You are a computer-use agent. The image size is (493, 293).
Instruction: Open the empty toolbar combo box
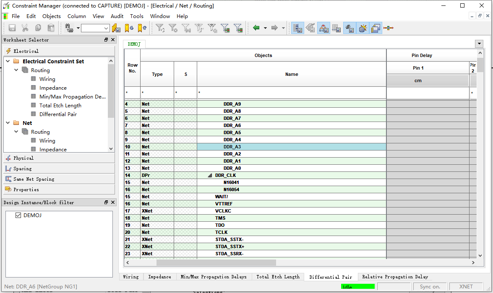click(95, 28)
